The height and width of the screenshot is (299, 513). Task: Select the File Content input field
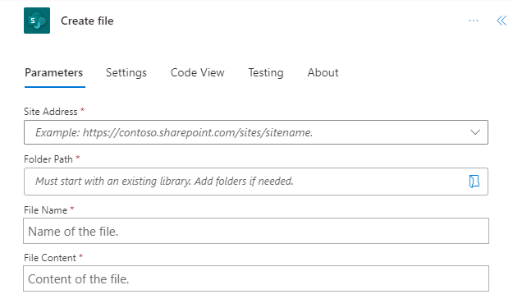click(x=256, y=278)
